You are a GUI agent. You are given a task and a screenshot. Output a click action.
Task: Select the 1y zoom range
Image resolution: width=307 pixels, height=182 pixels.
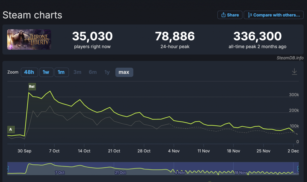click(x=107, y=72)
